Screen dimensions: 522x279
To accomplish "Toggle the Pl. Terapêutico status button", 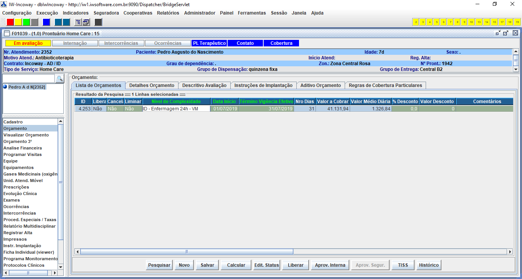I will [209, 43].
